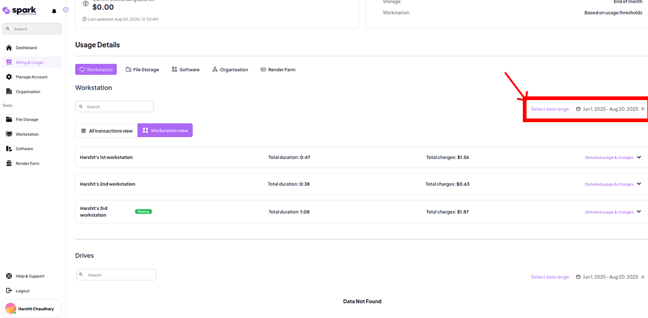Open Render Farm in sidebar tools
Viewport: 648px width, 318px height.
coord(27,163)
